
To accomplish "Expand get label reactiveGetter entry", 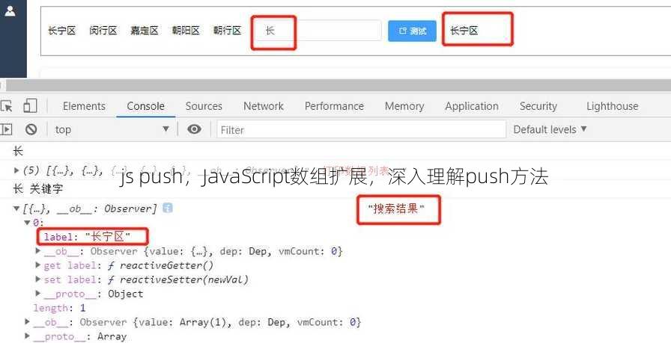I will 38,265.
